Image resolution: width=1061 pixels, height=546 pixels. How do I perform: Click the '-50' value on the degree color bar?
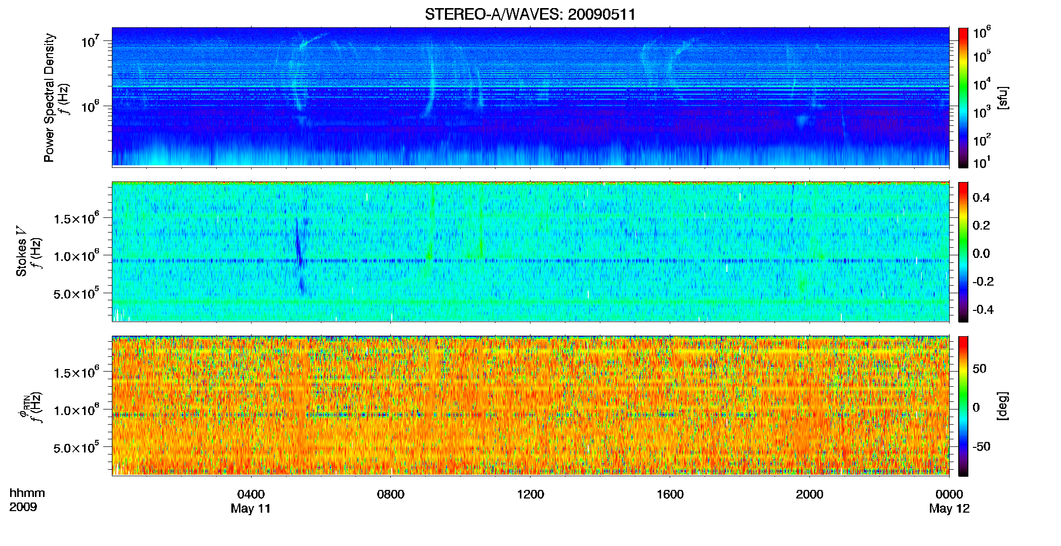[x=982, y=446]
